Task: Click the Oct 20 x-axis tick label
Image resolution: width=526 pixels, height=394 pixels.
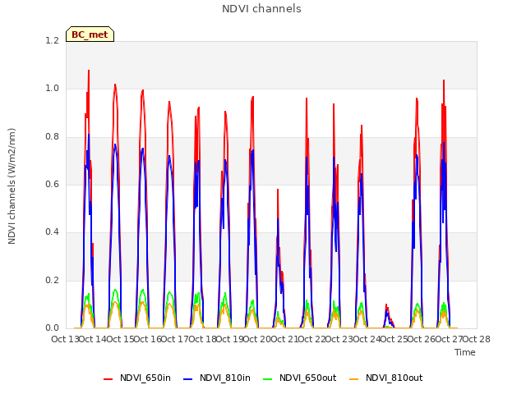Action: pos(257,339)
